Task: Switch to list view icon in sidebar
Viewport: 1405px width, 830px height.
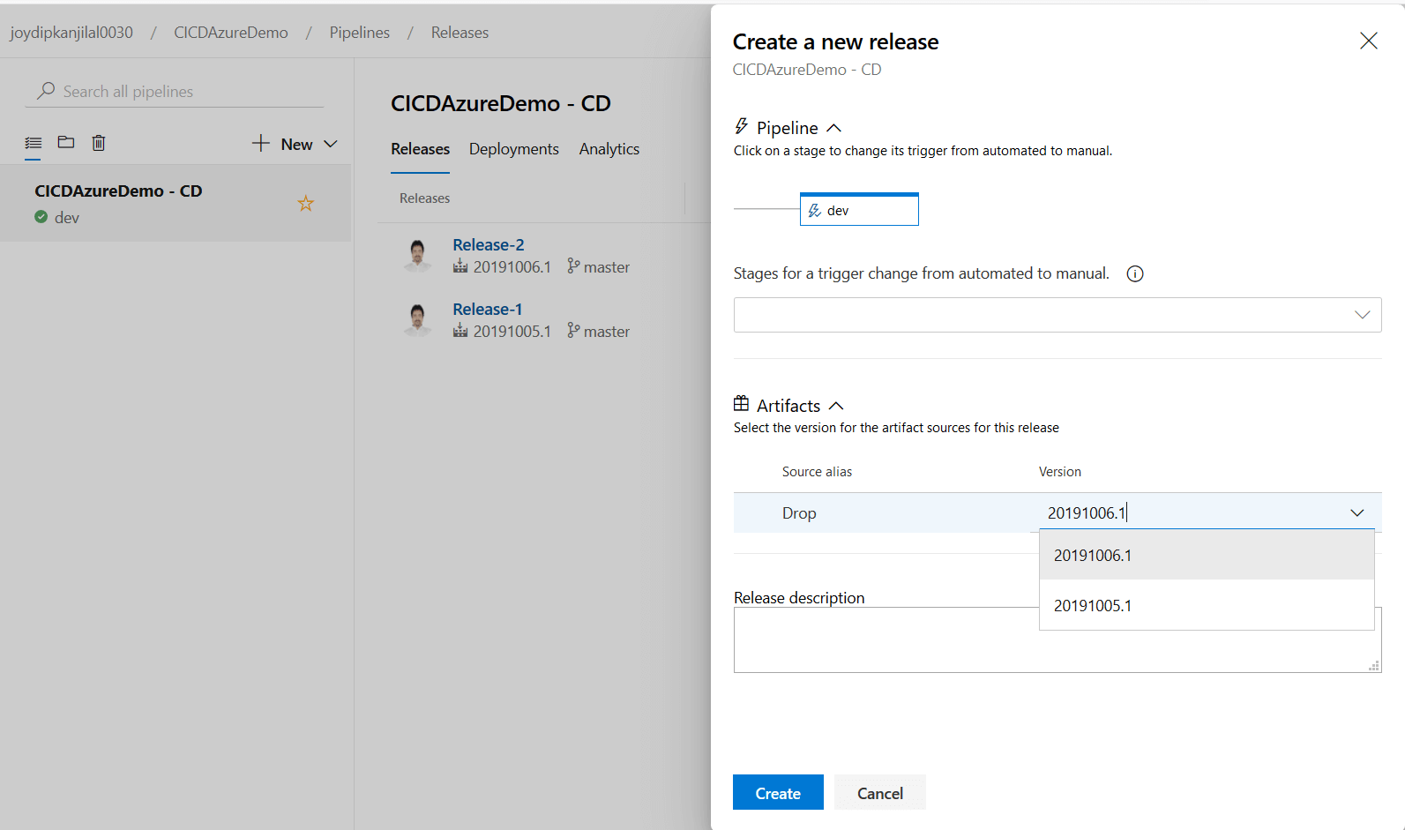Action: pos(34,143)
